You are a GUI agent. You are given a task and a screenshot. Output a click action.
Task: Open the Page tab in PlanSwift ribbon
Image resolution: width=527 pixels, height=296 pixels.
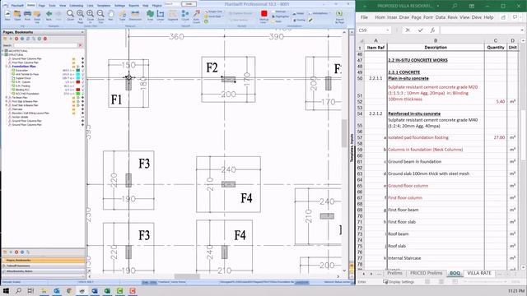click(x=41, y=6)
